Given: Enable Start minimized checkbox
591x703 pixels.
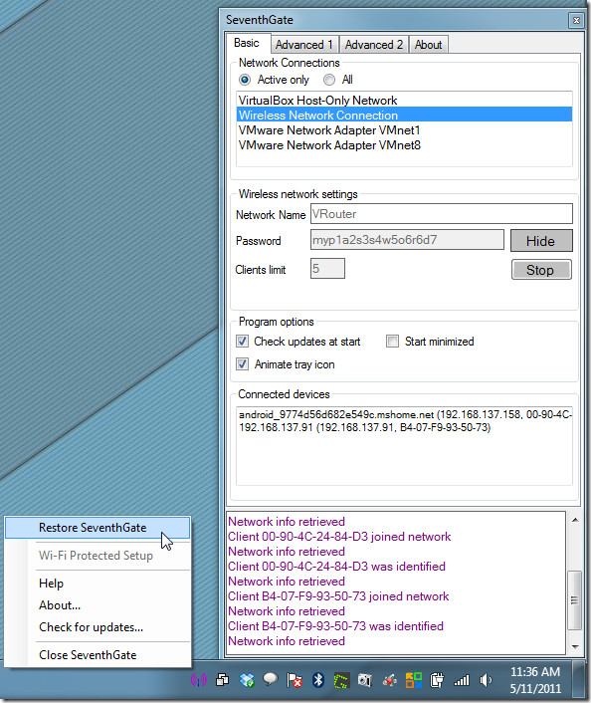Looking at the screenshot, I should [392, 342].
